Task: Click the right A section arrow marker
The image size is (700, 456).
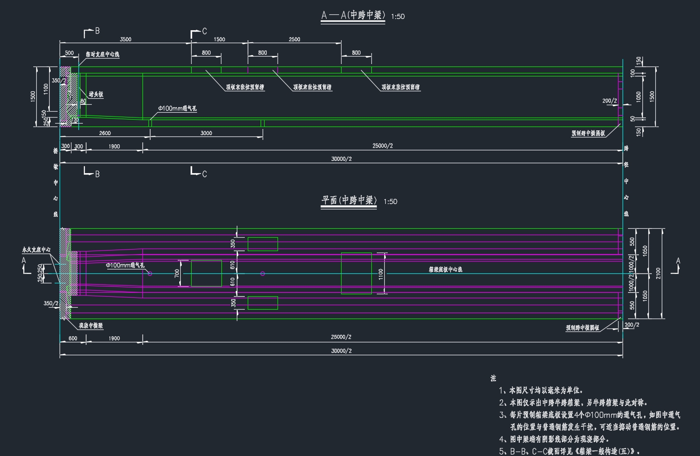Action: (676, 266)
